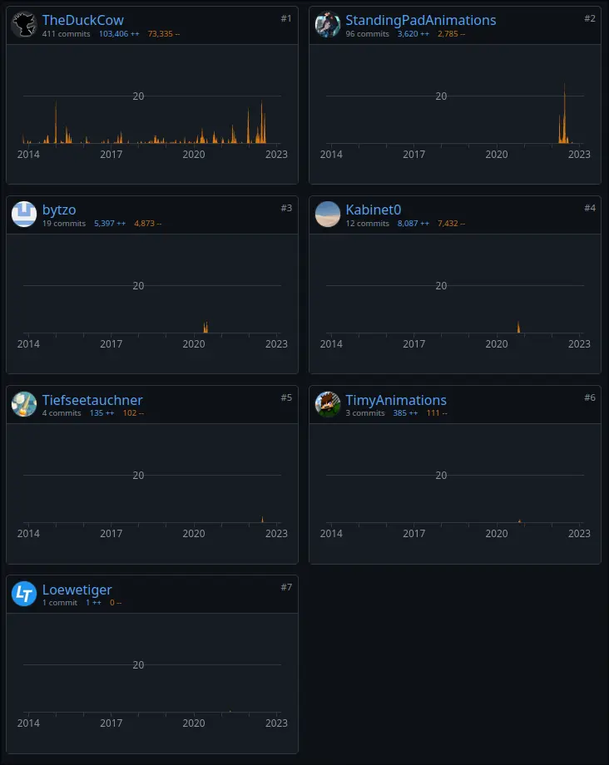The width and height of the screenshot is (609, 765).
Task: Open StandingPadAnimations avatar image
Action: click(328, 25)
